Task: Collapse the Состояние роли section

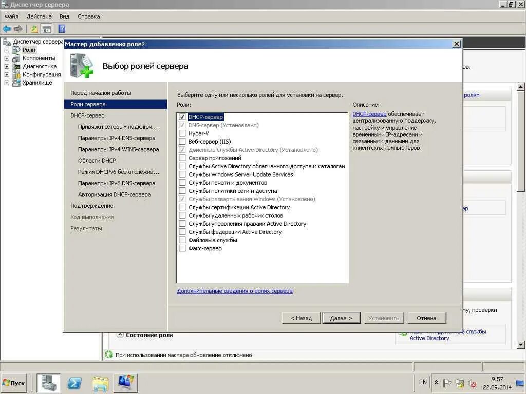Action: coord(120,334)
